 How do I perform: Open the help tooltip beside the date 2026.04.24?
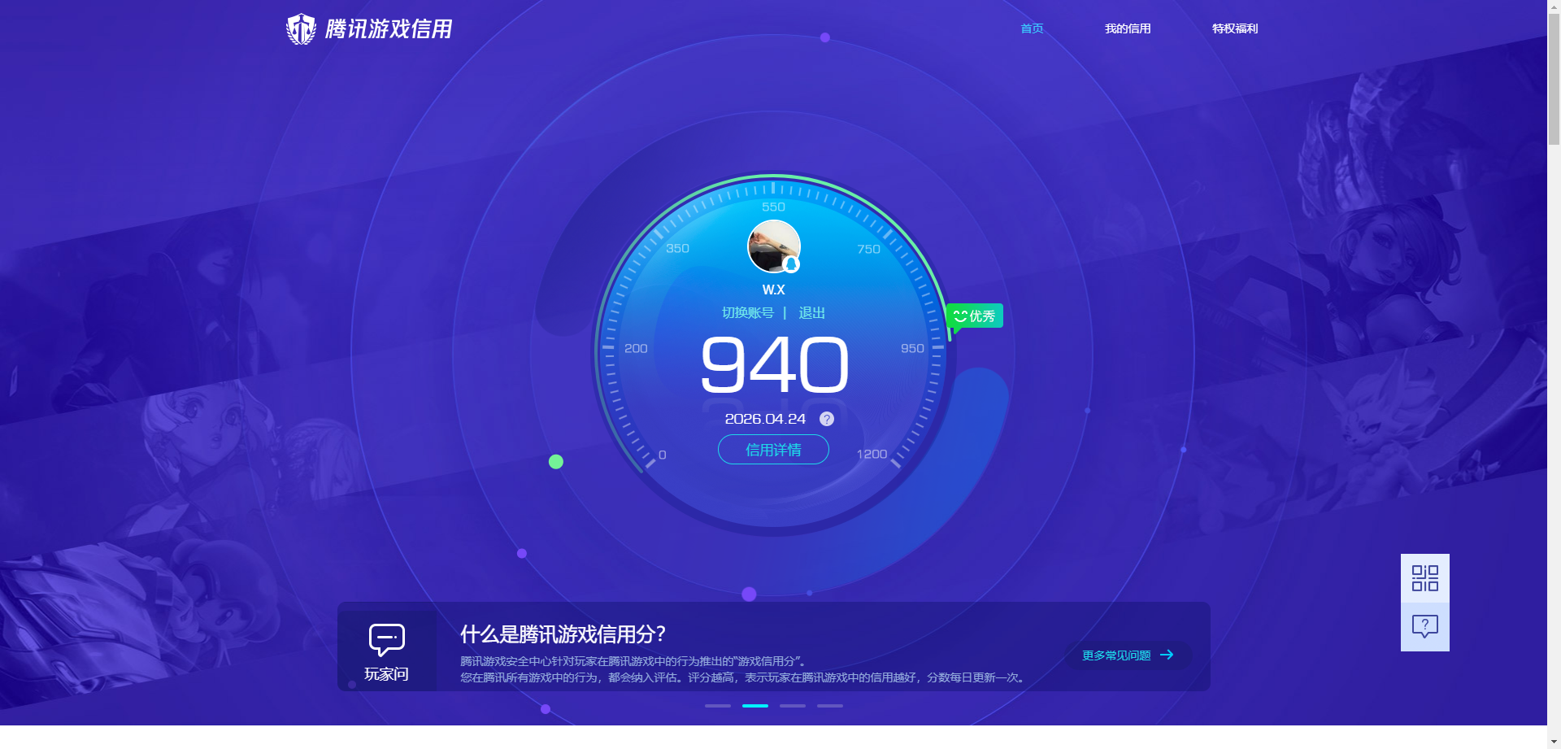(x=827, y=419)
